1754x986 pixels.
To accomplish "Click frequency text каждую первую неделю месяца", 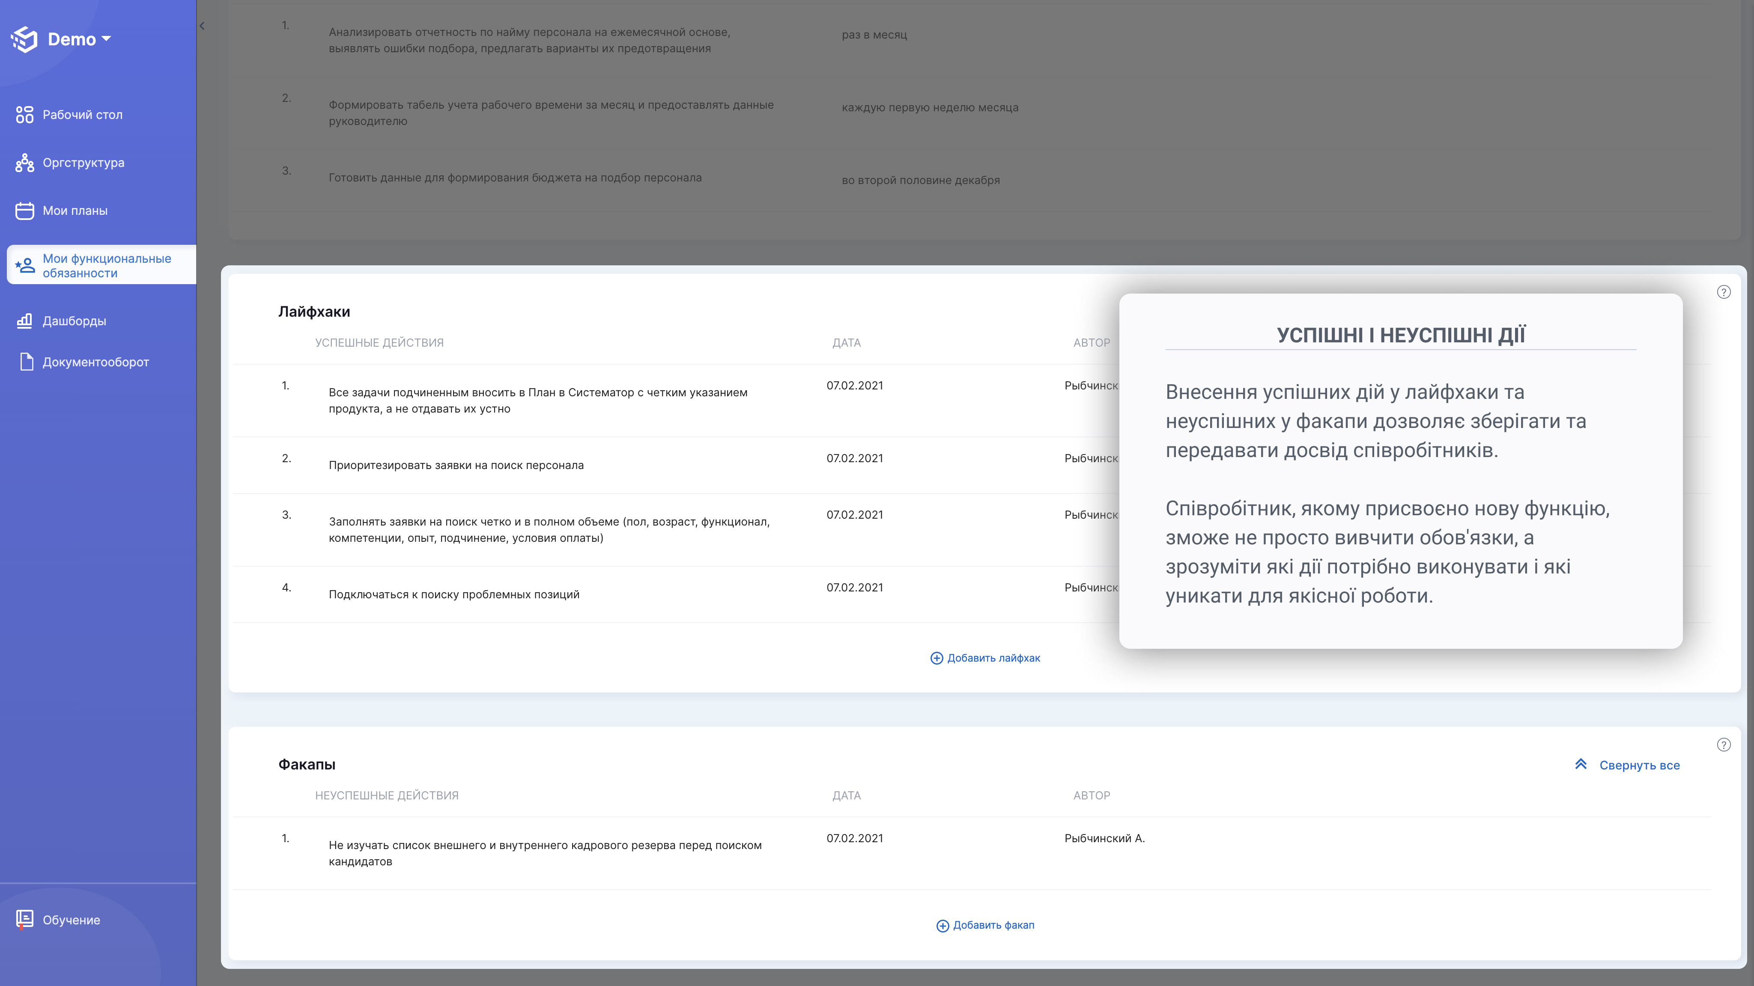I will tap(930, 107).
